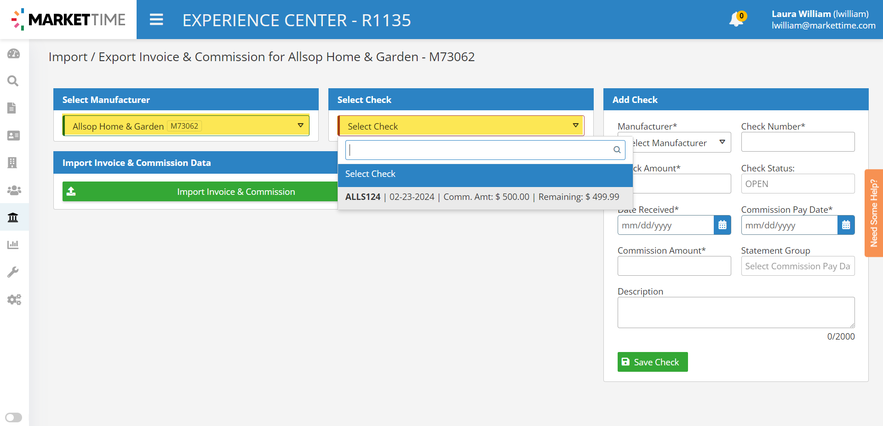Click the wrench tools sidebar icon

click(x=13, y=272)
